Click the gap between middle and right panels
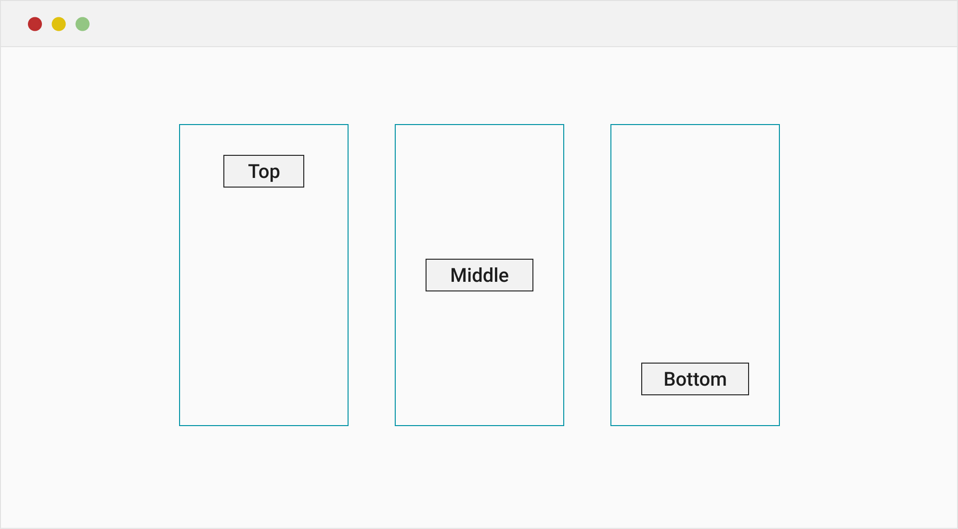The width and height of the screenshot is (958, 529). pos(587,275)
